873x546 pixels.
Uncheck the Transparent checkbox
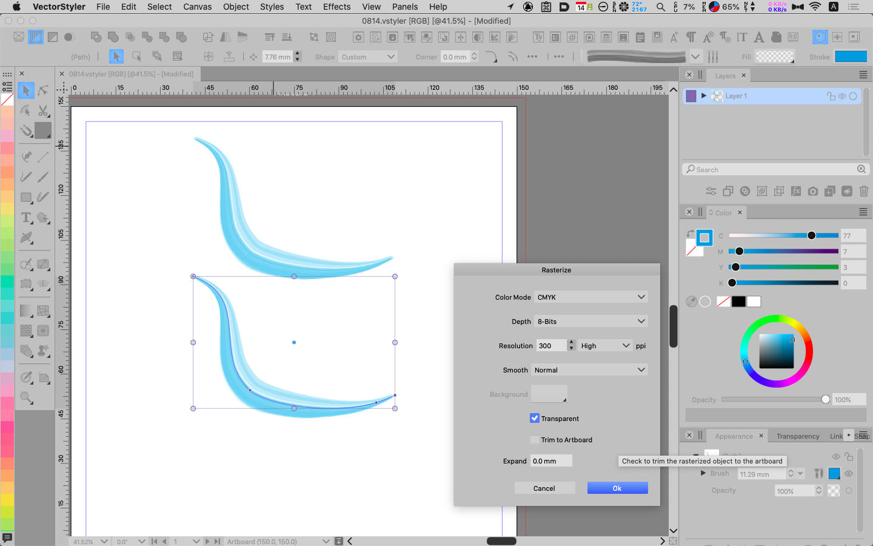[535, 419]
